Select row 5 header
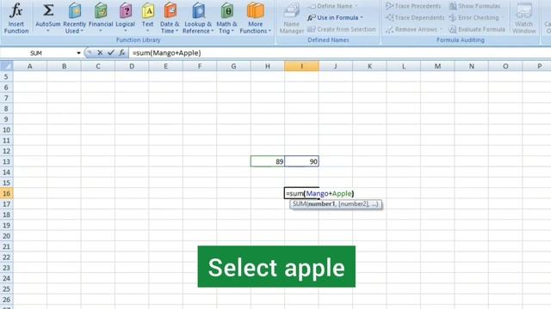The image size is (551, 309). (x=6, y=76)
